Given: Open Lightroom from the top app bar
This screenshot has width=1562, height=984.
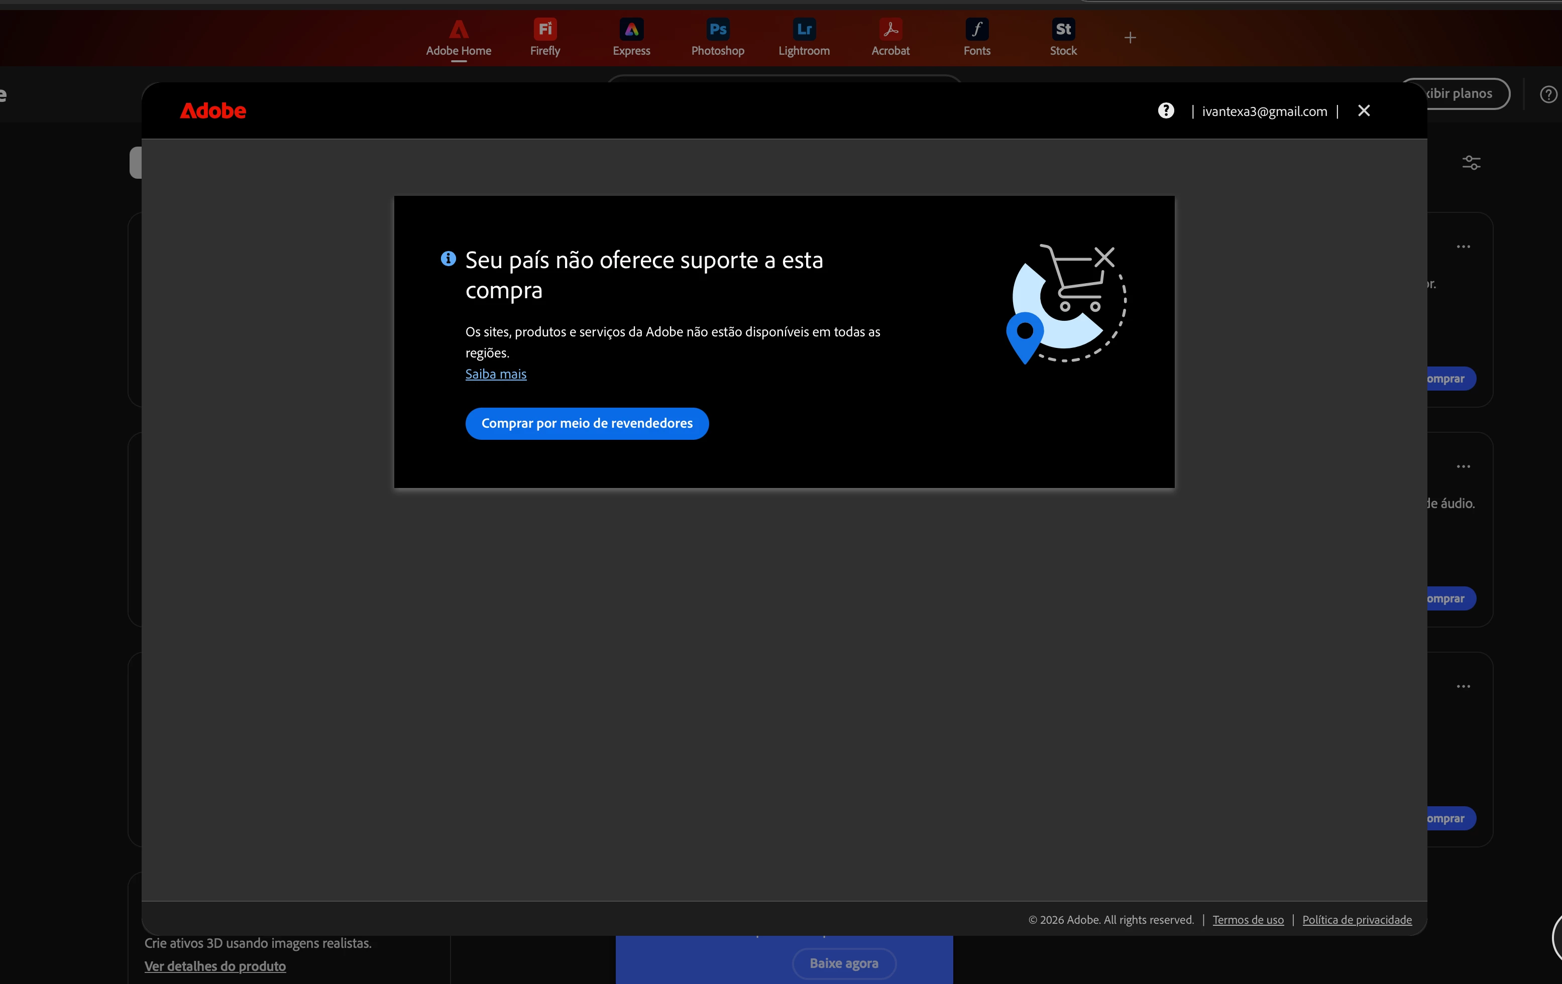Looking at the screenshot, I should click(804, 38).
